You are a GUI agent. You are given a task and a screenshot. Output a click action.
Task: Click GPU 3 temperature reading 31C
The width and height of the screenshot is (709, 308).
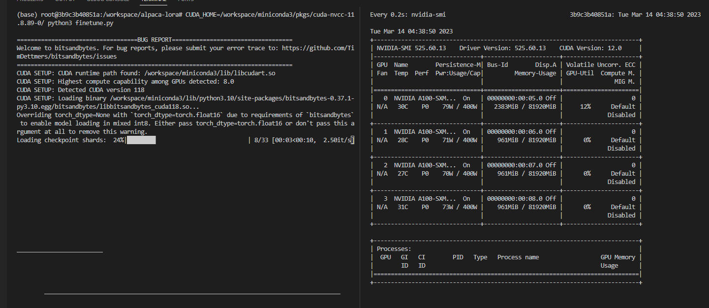(402, 207)
